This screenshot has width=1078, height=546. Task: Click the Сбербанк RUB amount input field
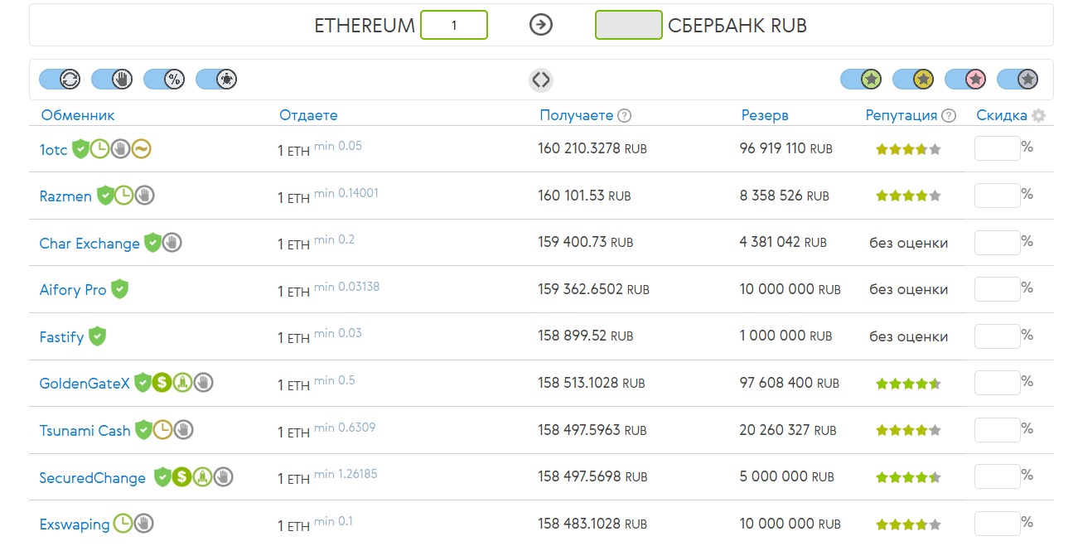pyautogui.click(x=629, y=25)
